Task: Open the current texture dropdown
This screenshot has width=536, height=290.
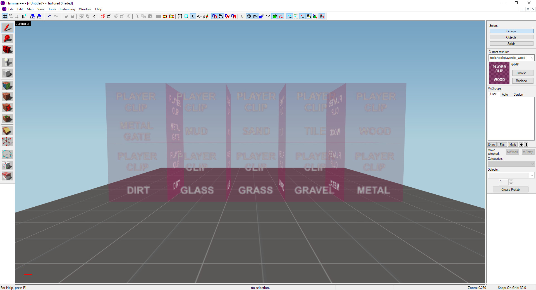Action: (x=532, y=58)
